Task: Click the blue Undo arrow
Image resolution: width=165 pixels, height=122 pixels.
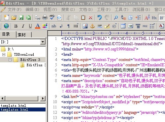Action: [100, 17]
